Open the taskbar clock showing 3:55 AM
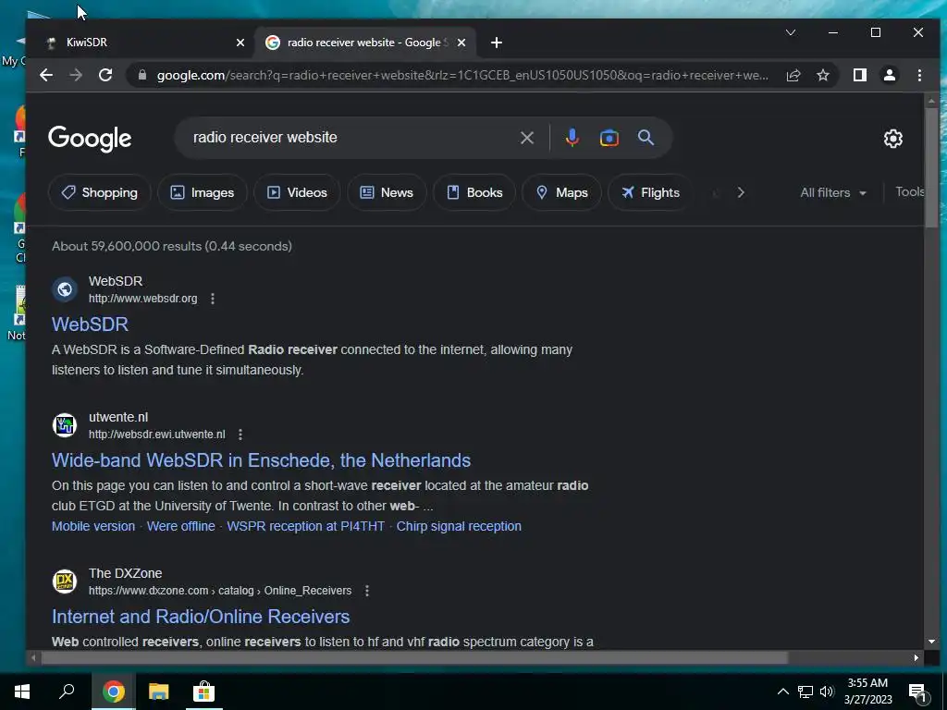 coord(867,692)
